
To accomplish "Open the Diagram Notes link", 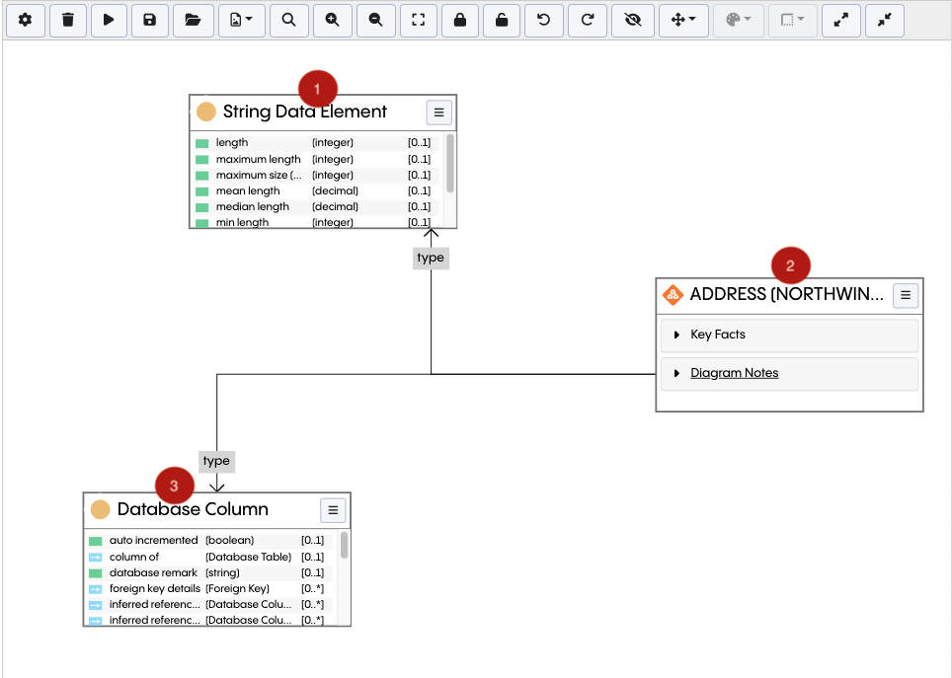I will tap(734, 372).
